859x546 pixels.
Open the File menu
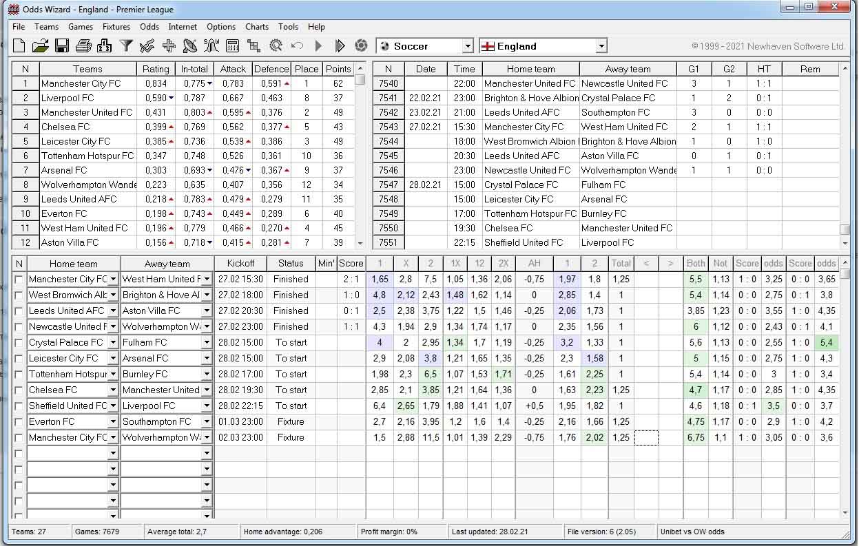(19, 27)
